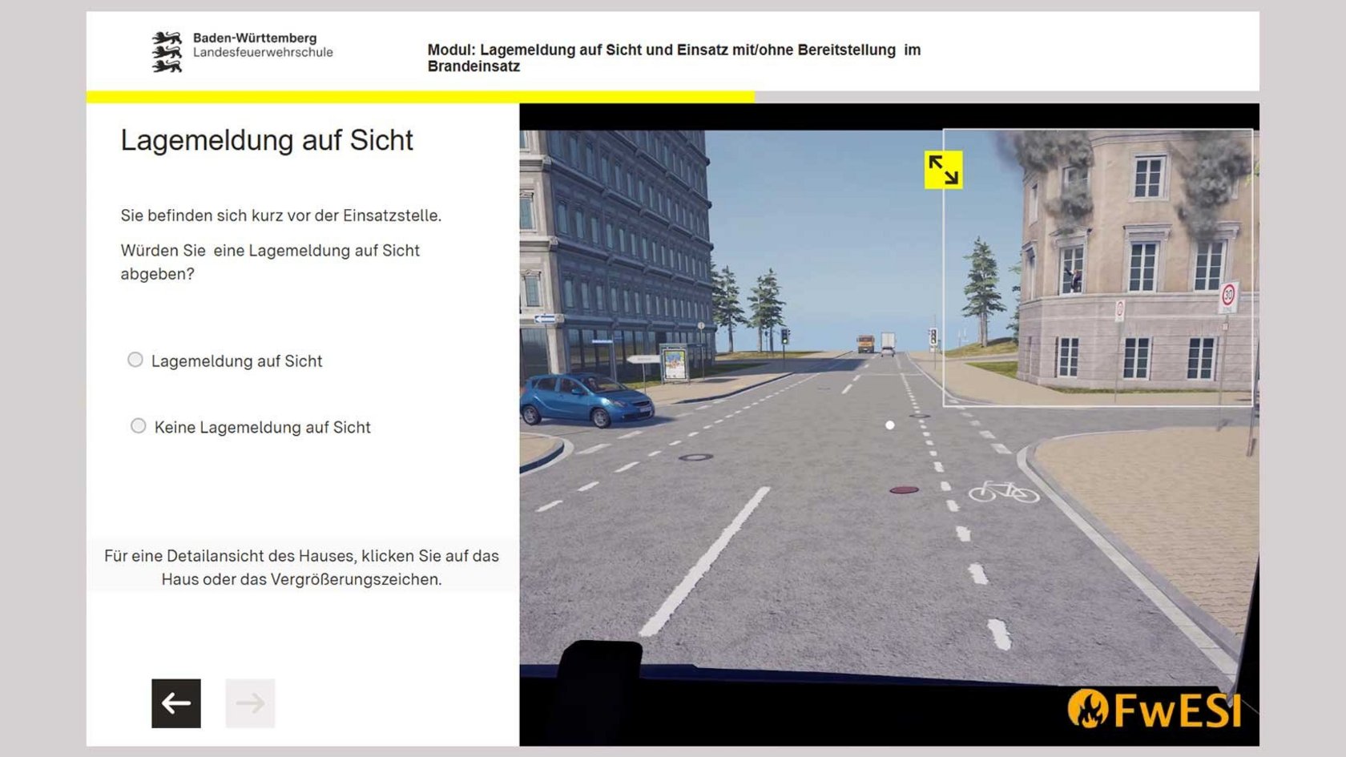
Task: Click the instruction text about the Detailansicht
Action: click(300, 566)
